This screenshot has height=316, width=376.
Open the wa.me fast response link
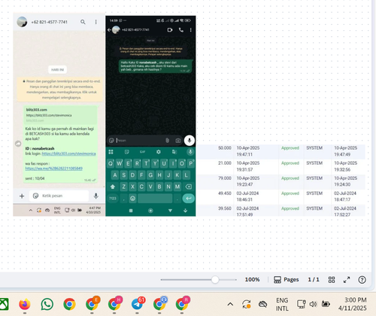53,169
